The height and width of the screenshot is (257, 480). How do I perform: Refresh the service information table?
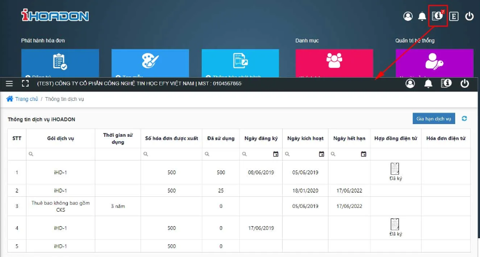(x=464, y=119)
